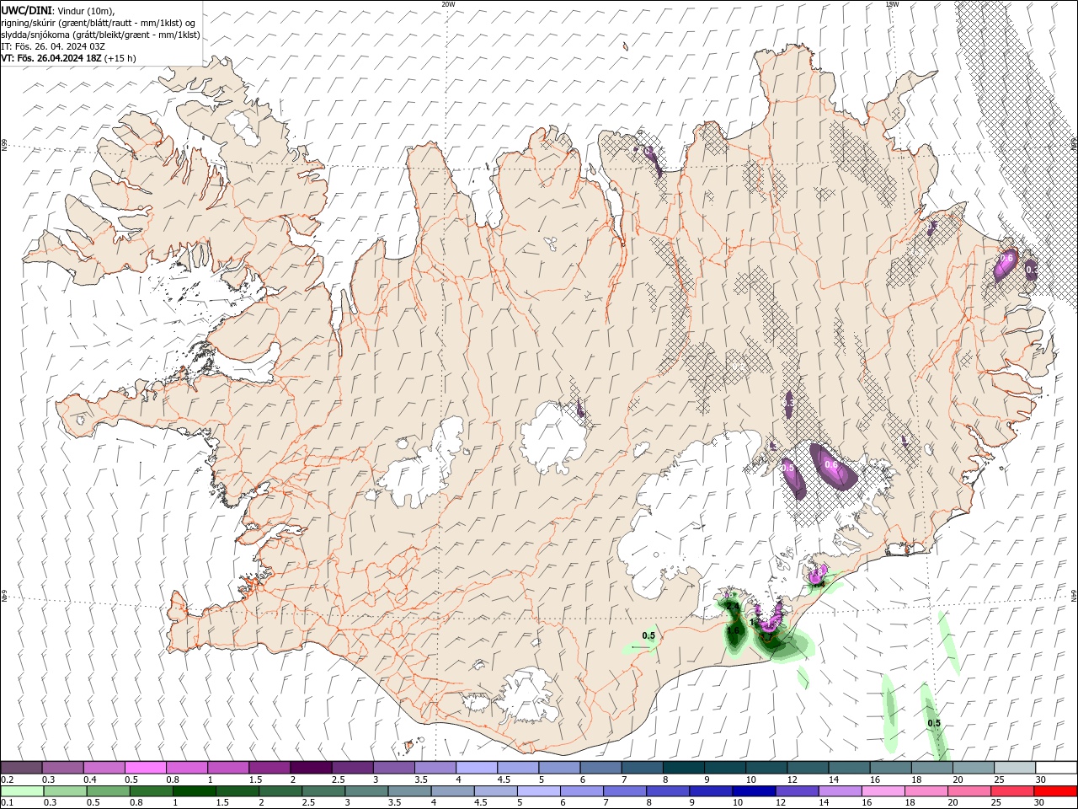Pick the lavender snow swatch between 4 and 4.5

(x=477, y=767)
